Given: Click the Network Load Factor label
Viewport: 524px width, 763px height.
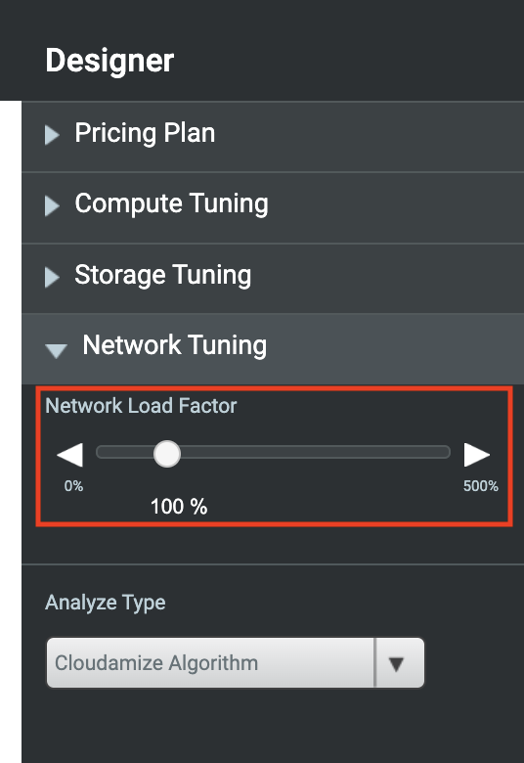Looking at the screenshot, I should point(141,405).
